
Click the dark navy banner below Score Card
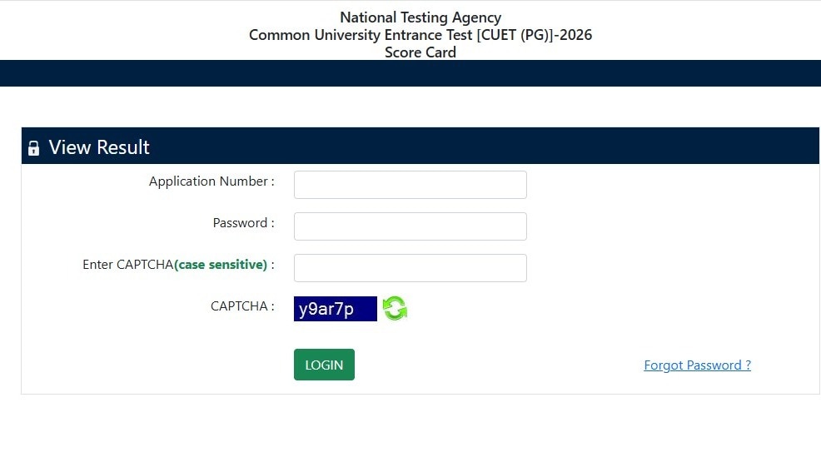click(x=410, y=73)
